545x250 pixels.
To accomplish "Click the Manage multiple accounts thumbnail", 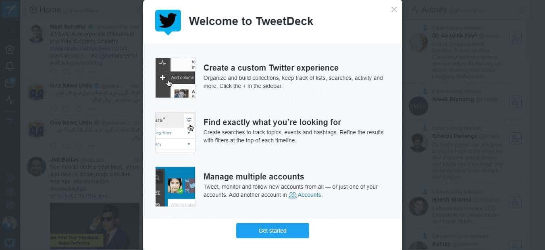I will click(175, 187).
